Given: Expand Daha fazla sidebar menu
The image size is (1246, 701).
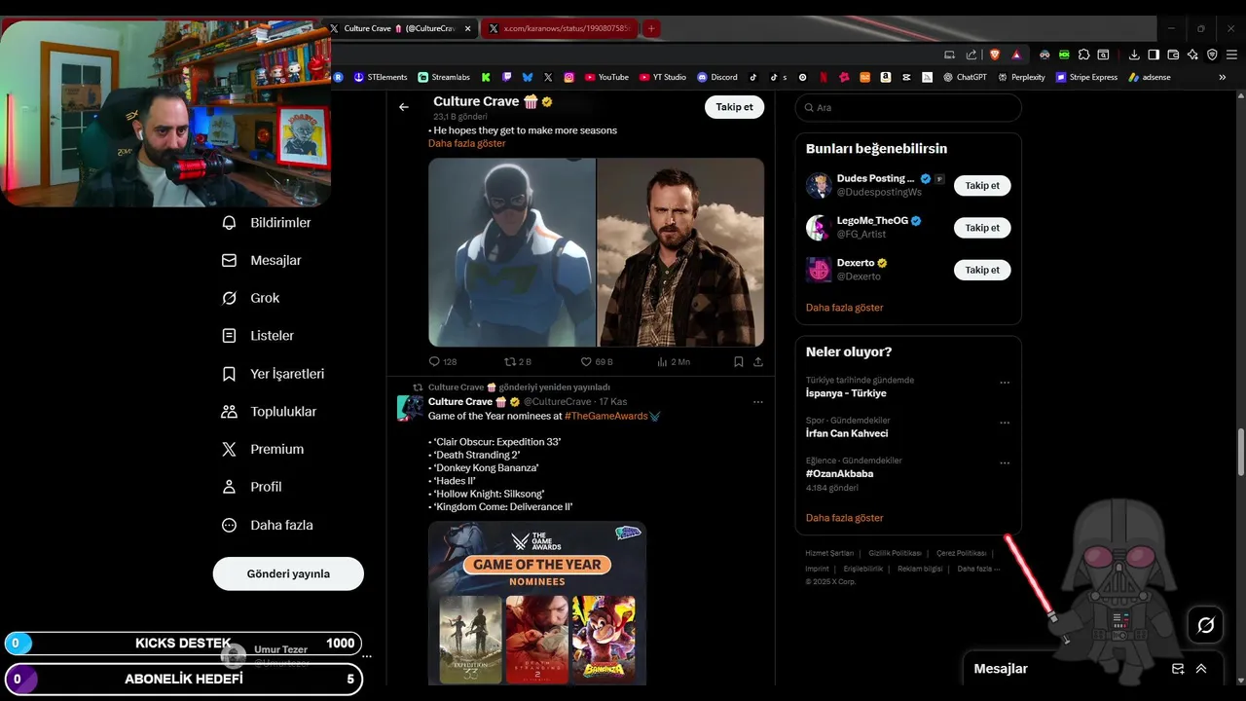Looking at the screenshot, I should point(268,525).
